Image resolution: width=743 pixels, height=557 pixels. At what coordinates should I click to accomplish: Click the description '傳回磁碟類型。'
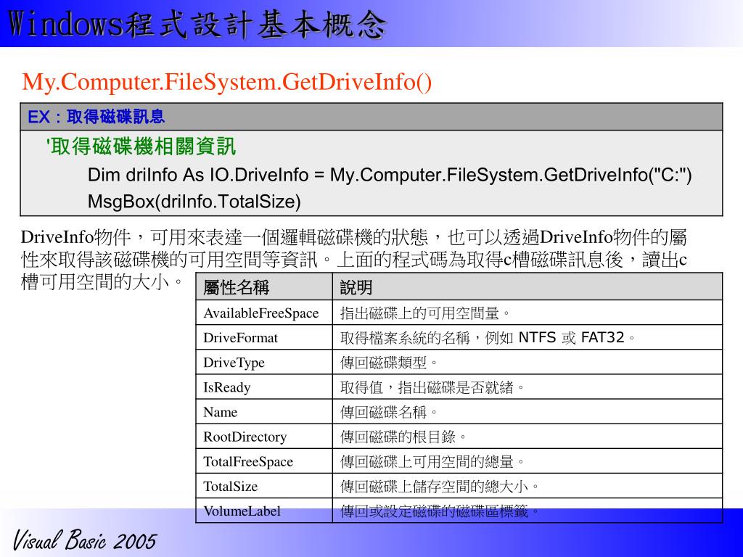coord(389,363)
